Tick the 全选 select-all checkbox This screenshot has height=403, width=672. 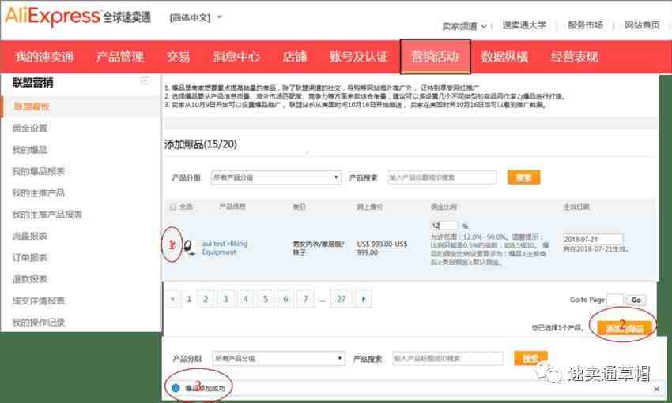pyautogui.click(x=172, y=207)
